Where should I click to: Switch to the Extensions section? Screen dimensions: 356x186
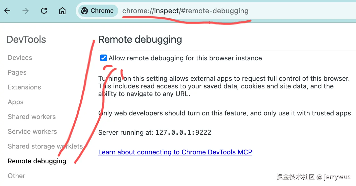24,87
